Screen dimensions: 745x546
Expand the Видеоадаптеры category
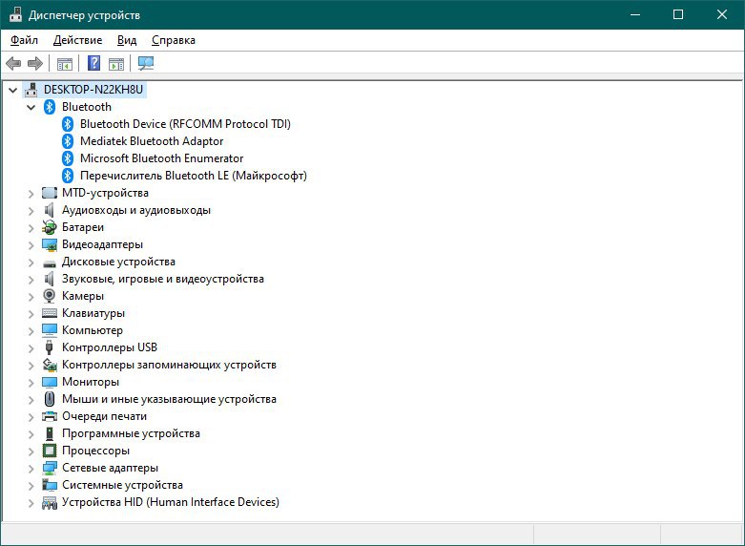(31, 244)
